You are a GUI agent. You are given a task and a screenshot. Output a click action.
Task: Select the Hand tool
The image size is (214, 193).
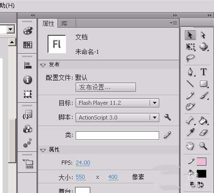tap(190, 146)
